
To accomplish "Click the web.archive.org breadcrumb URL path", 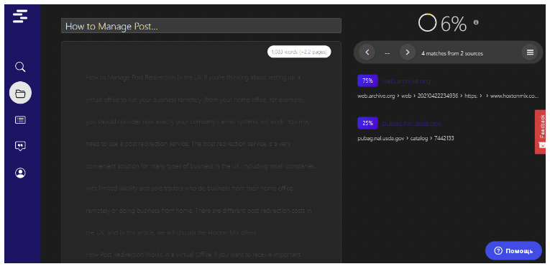I will [448, 96].
